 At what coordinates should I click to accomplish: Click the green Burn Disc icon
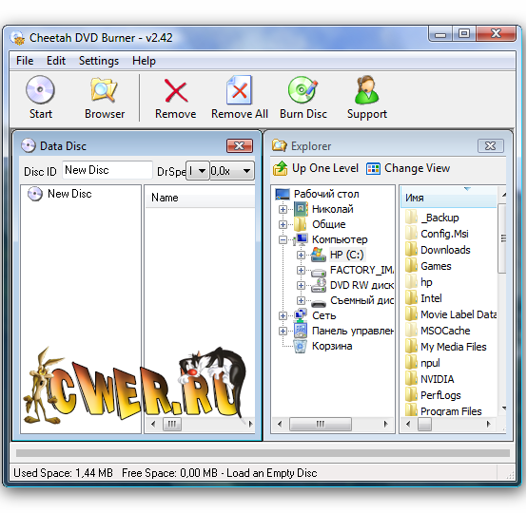coord(303,89)
